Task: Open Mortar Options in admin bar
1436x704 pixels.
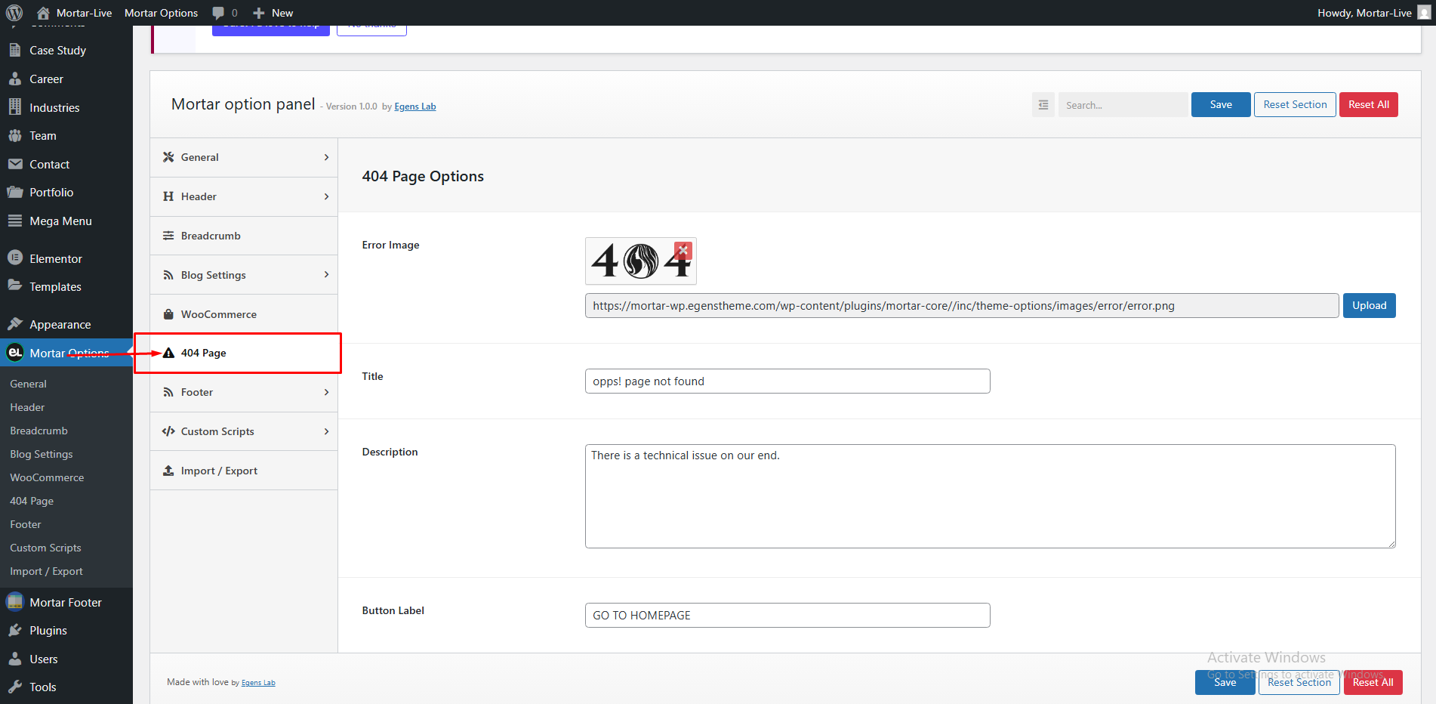Action: tap(161, 13)
